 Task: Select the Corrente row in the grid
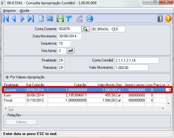(85, 90)
